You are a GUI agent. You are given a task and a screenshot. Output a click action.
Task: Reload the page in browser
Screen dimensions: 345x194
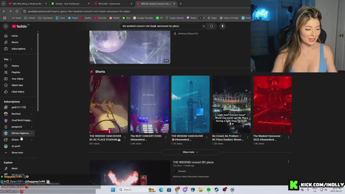tap(17, 11)
